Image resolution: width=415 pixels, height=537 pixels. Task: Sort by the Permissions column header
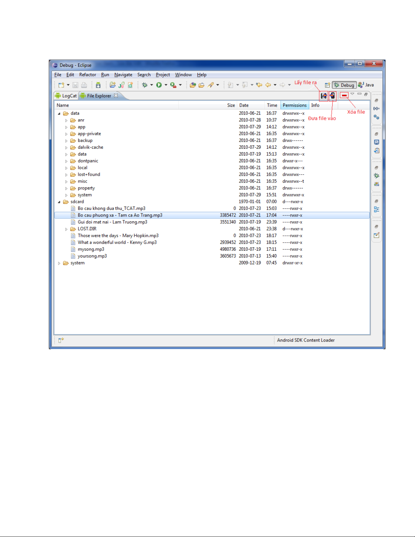click(x=294, y=105)
